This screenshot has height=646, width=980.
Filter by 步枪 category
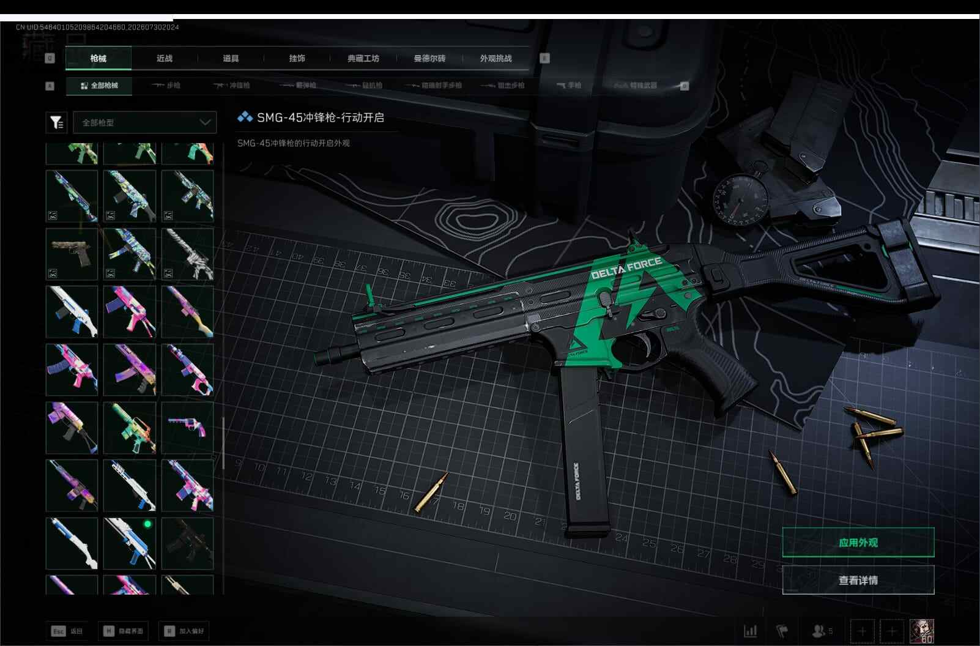click(x=166, y=86)
